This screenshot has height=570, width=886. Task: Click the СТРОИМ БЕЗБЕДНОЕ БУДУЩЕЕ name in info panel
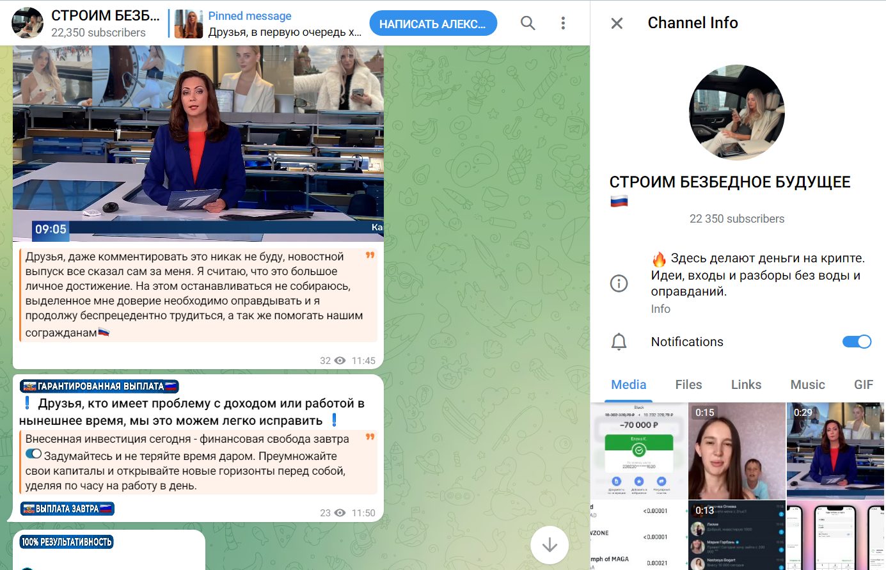[730, 182]
